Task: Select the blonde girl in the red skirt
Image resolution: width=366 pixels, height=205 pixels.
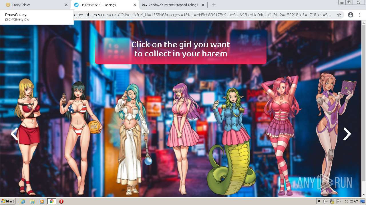Action: point(28,137)
